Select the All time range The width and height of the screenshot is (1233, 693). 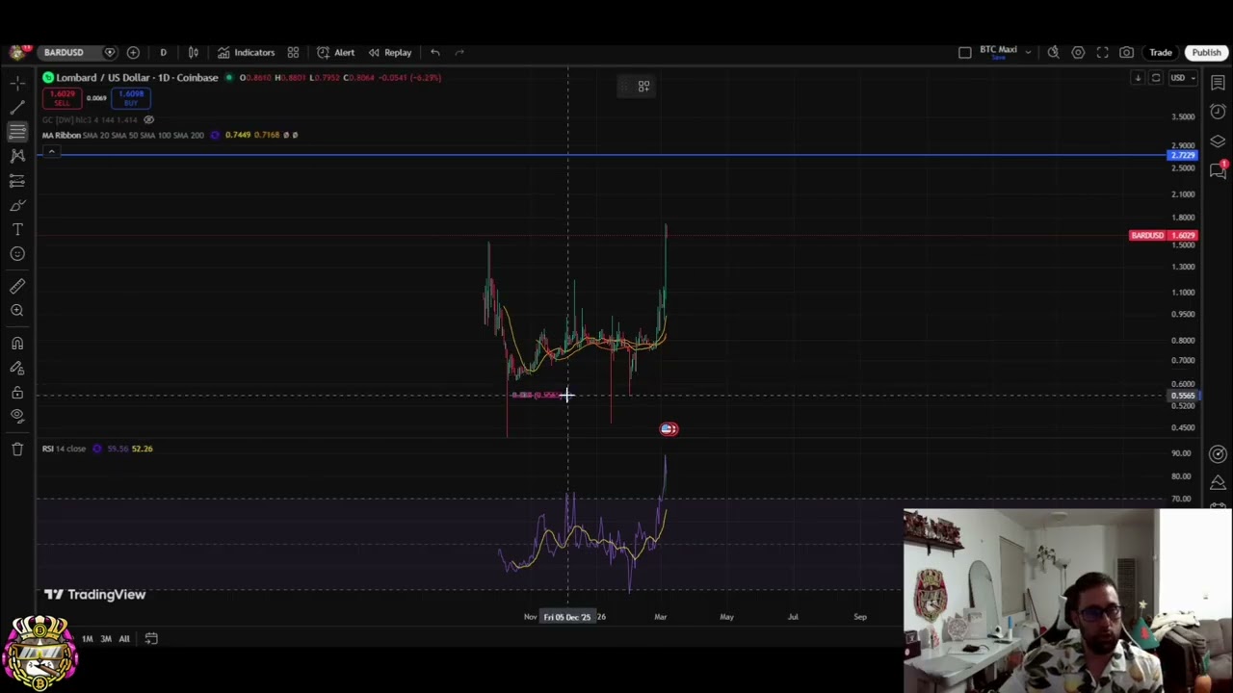124,639
